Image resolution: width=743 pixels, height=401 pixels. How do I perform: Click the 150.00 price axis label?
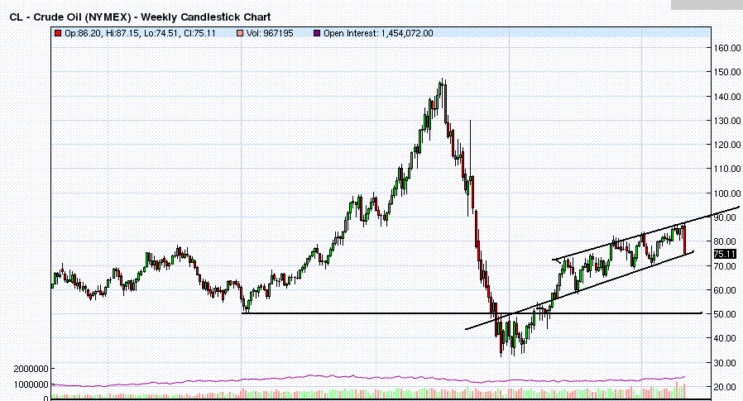click(x=727, y=72)
